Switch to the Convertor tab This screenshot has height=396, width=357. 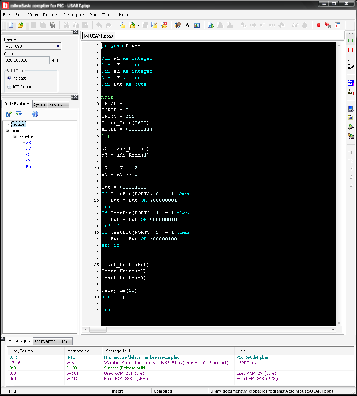[45, 341]
